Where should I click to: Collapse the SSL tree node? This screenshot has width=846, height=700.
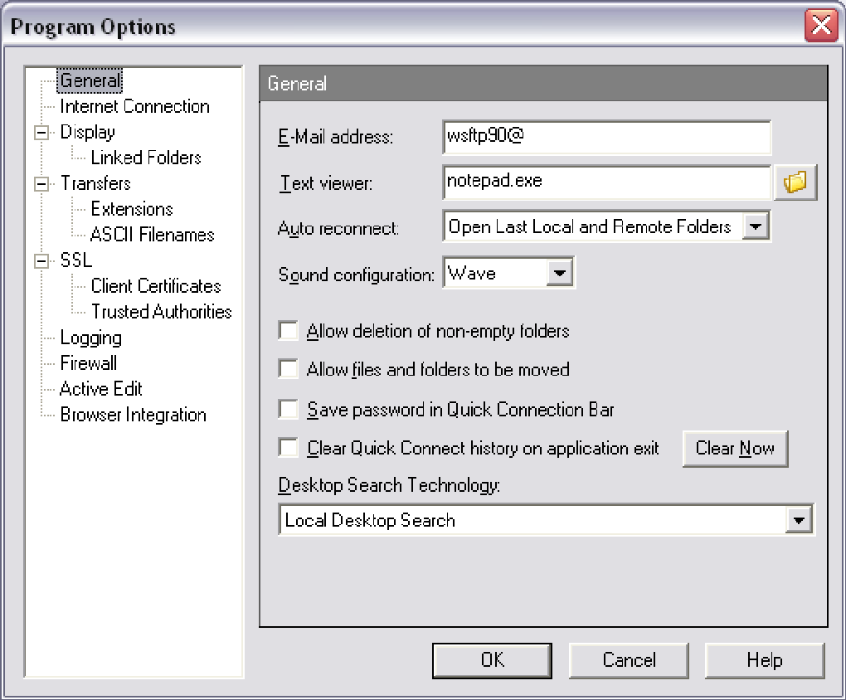pos(41,260)
